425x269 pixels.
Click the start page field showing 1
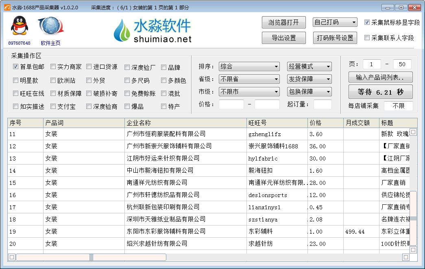coord(372,65)
